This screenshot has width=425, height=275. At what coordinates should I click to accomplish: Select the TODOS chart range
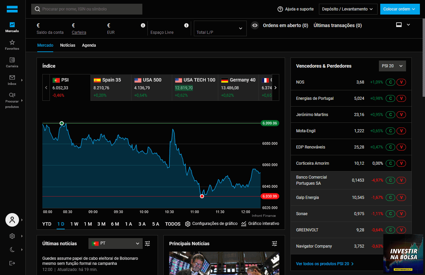[x=173, y=224]
